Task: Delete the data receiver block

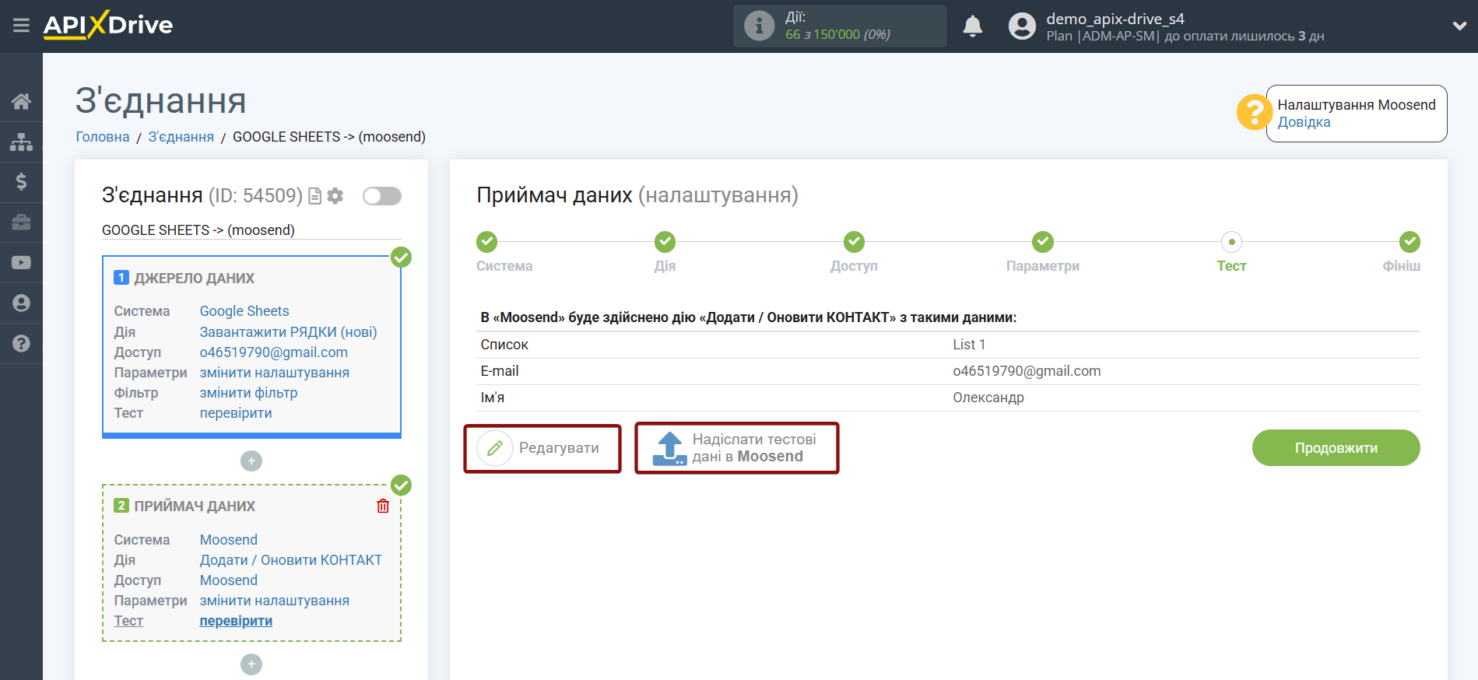Action: pos(383,506)
